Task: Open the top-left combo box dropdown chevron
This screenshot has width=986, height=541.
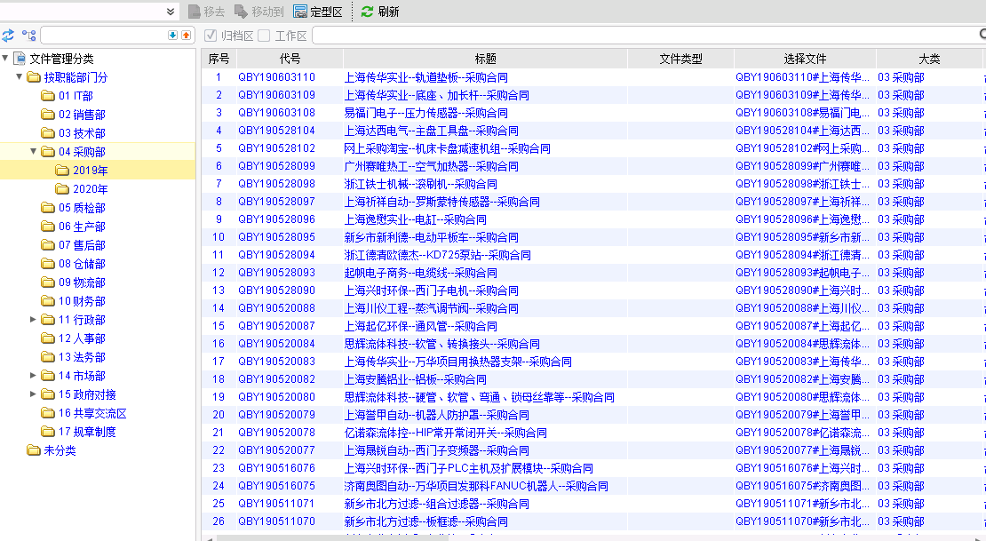Action: 171,12
